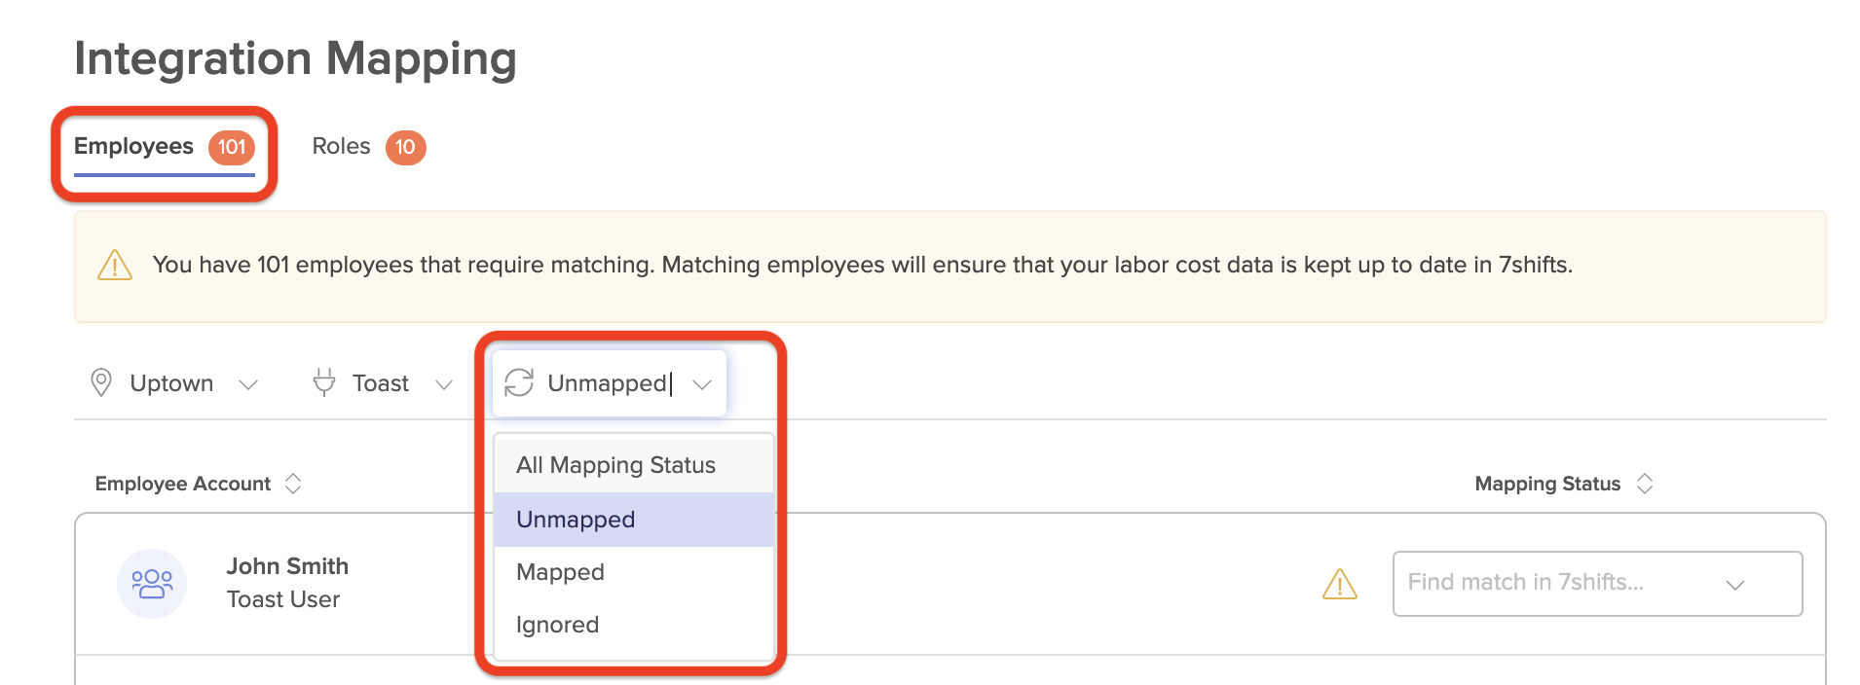1860x685 pixels.
Task: Sort by the Employee Account column arrows
Action: pyautogui.click(x=292, y=483)
